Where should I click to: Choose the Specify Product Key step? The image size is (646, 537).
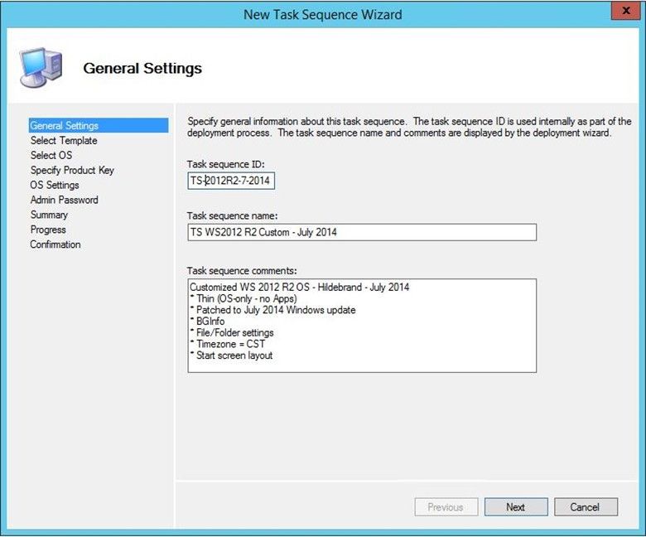(72, 170)
